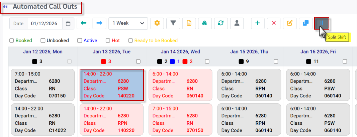Click the Split Shift toolbar button
Screen dimensions: 357x137
tap(322, 23)
